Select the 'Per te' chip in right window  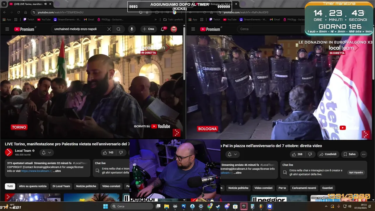282,188
